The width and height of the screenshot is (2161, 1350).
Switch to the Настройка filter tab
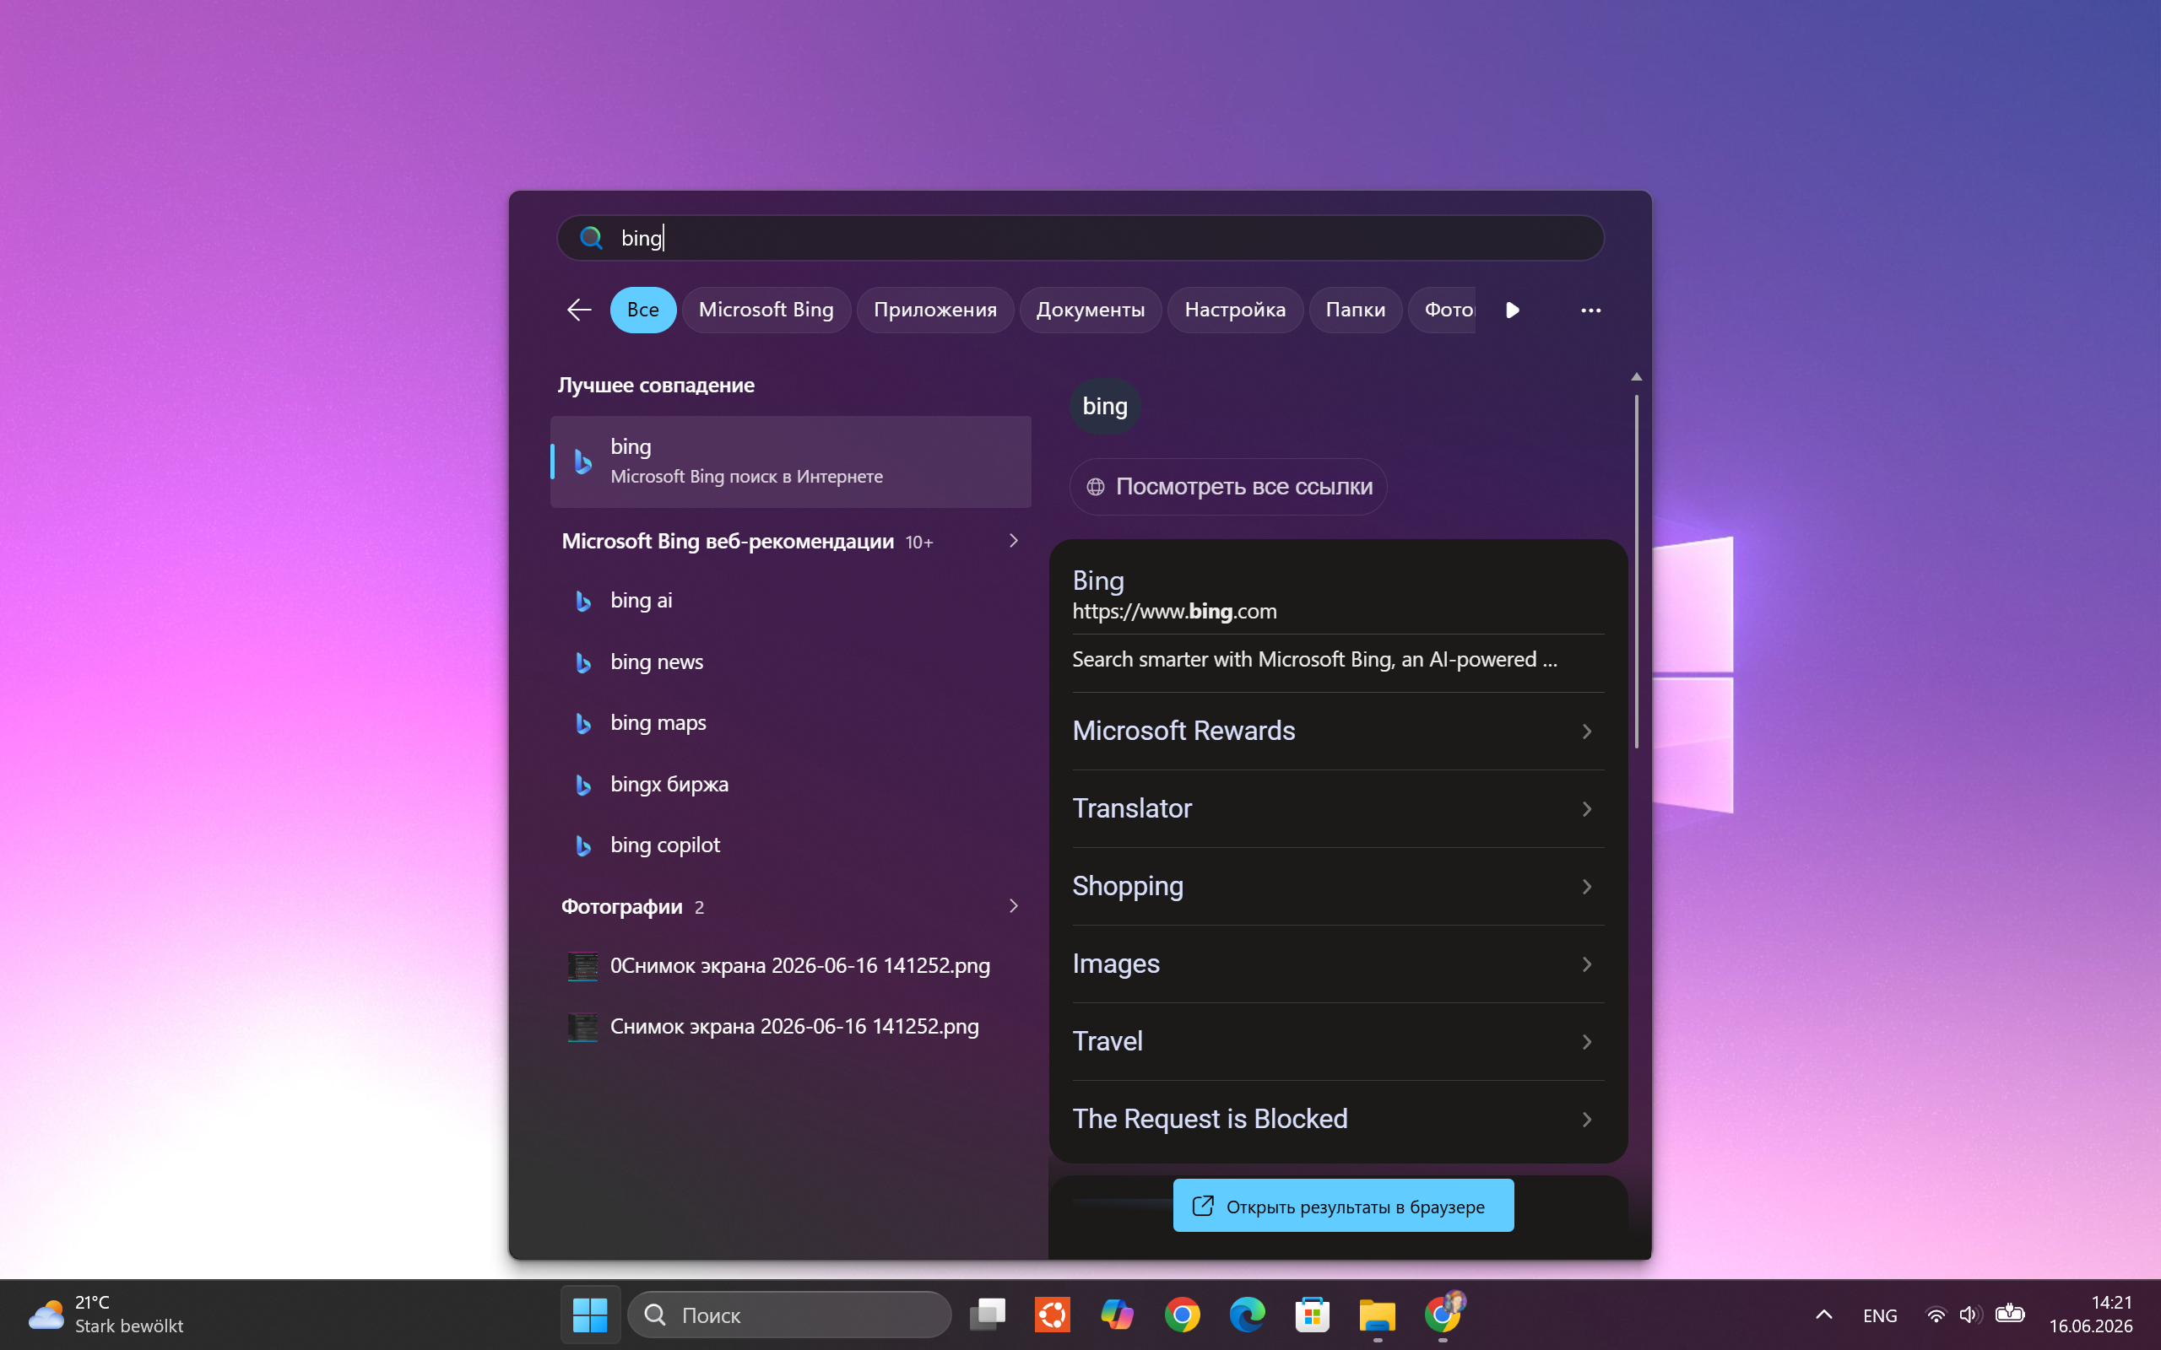(x=1235, y=310)
